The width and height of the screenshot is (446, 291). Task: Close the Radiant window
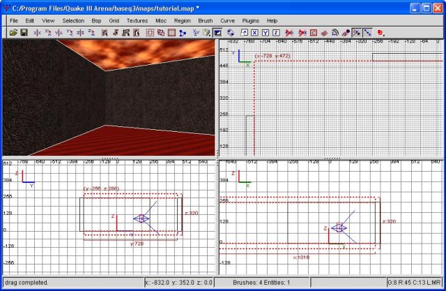438,8
